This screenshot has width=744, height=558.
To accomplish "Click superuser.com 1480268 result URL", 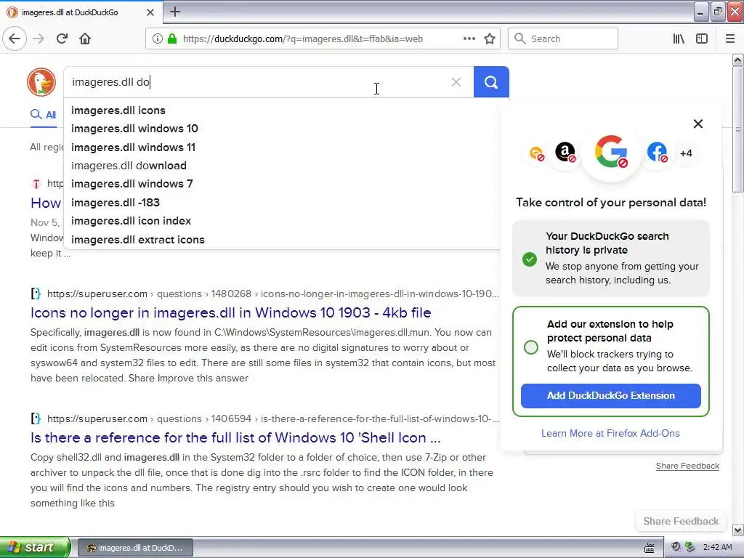I will [273, 294].
